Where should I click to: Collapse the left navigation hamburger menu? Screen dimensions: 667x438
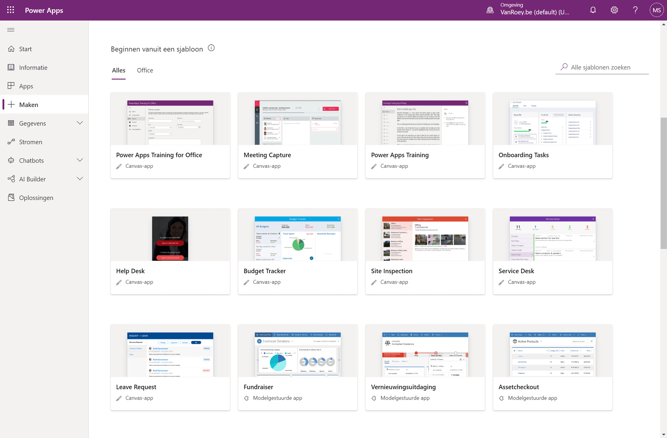coord(11,30)
